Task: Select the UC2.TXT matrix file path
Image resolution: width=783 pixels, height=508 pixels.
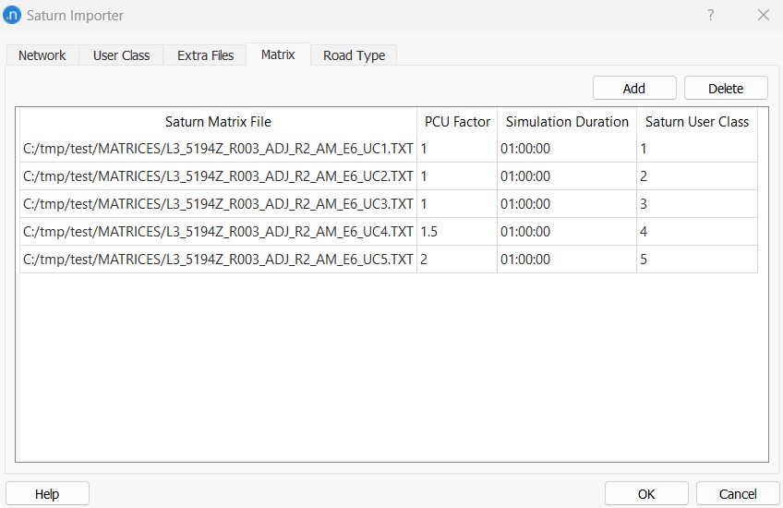Action: (218, 175)
